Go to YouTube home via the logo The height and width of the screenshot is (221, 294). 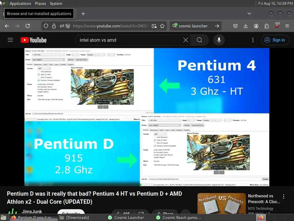[x=34, y=40]
